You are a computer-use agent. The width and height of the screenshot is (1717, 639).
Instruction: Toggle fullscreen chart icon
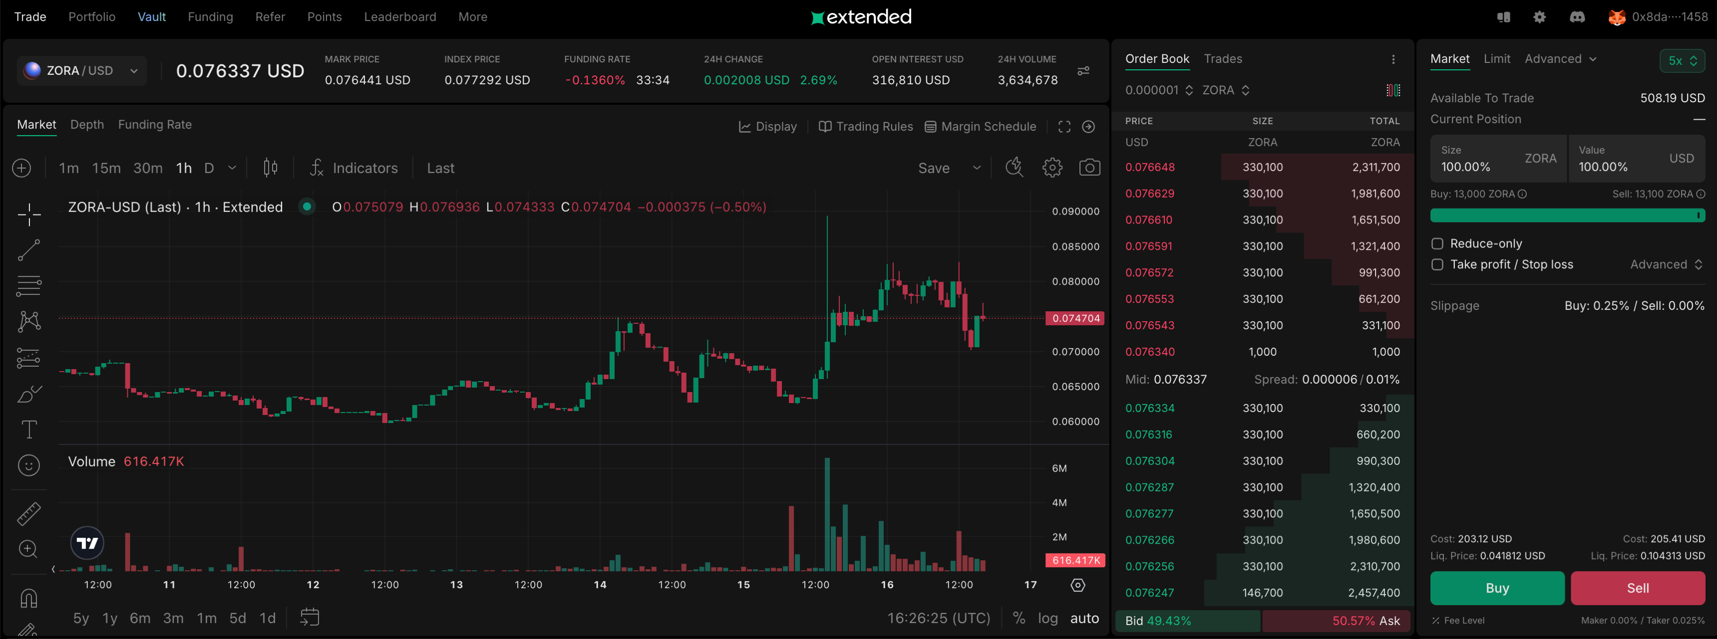[x=1064, y=127]
